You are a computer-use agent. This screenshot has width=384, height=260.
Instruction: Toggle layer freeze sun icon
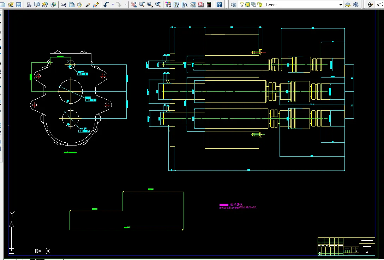[x=248, y=5]
